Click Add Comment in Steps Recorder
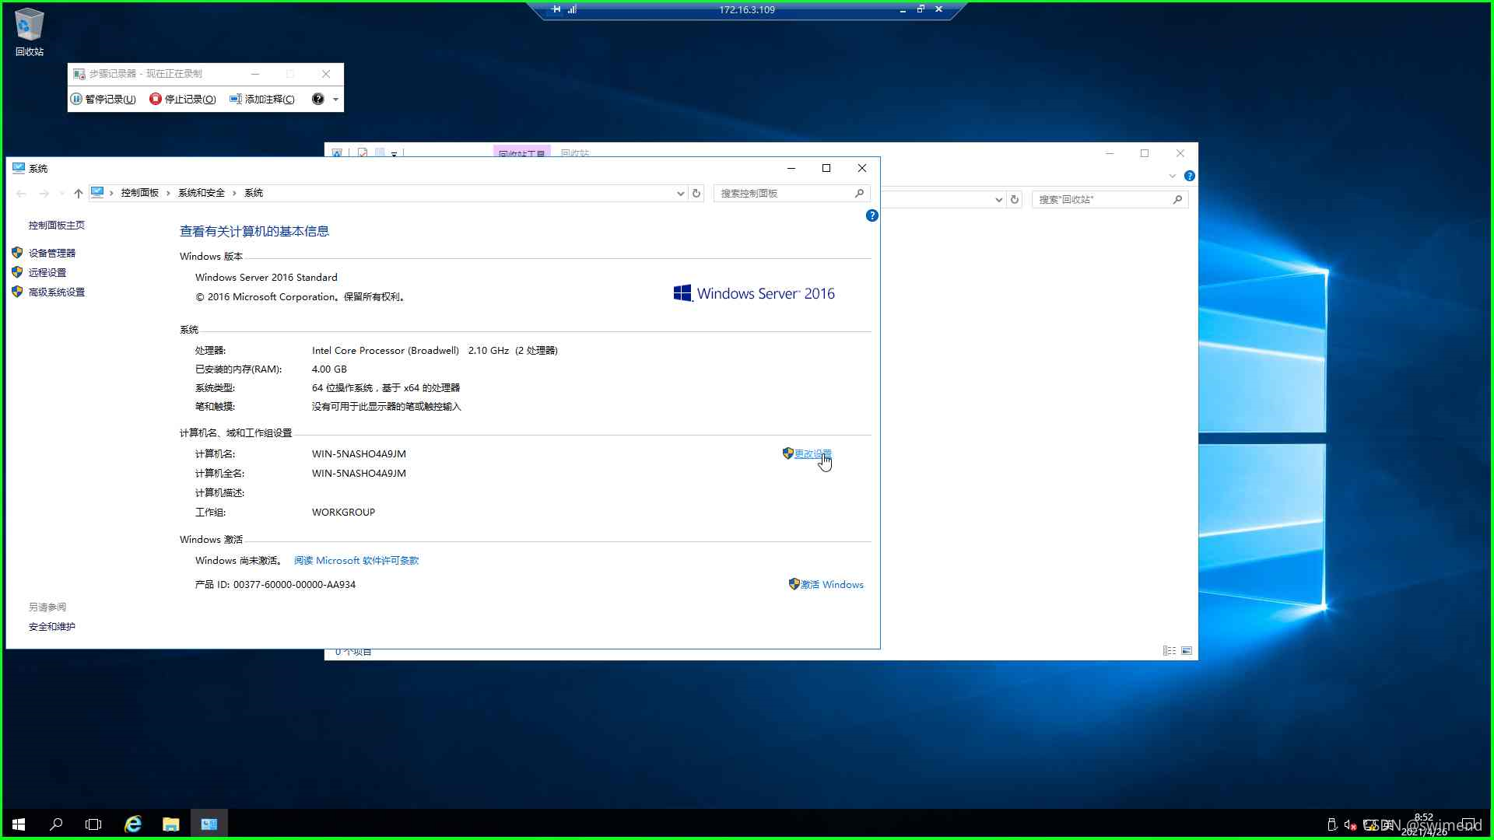1494x840 pixels. (262, 99)
